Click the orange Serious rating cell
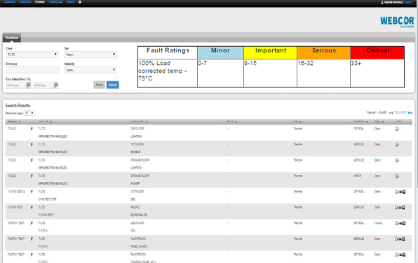The image size is (418, 263). 323,52
